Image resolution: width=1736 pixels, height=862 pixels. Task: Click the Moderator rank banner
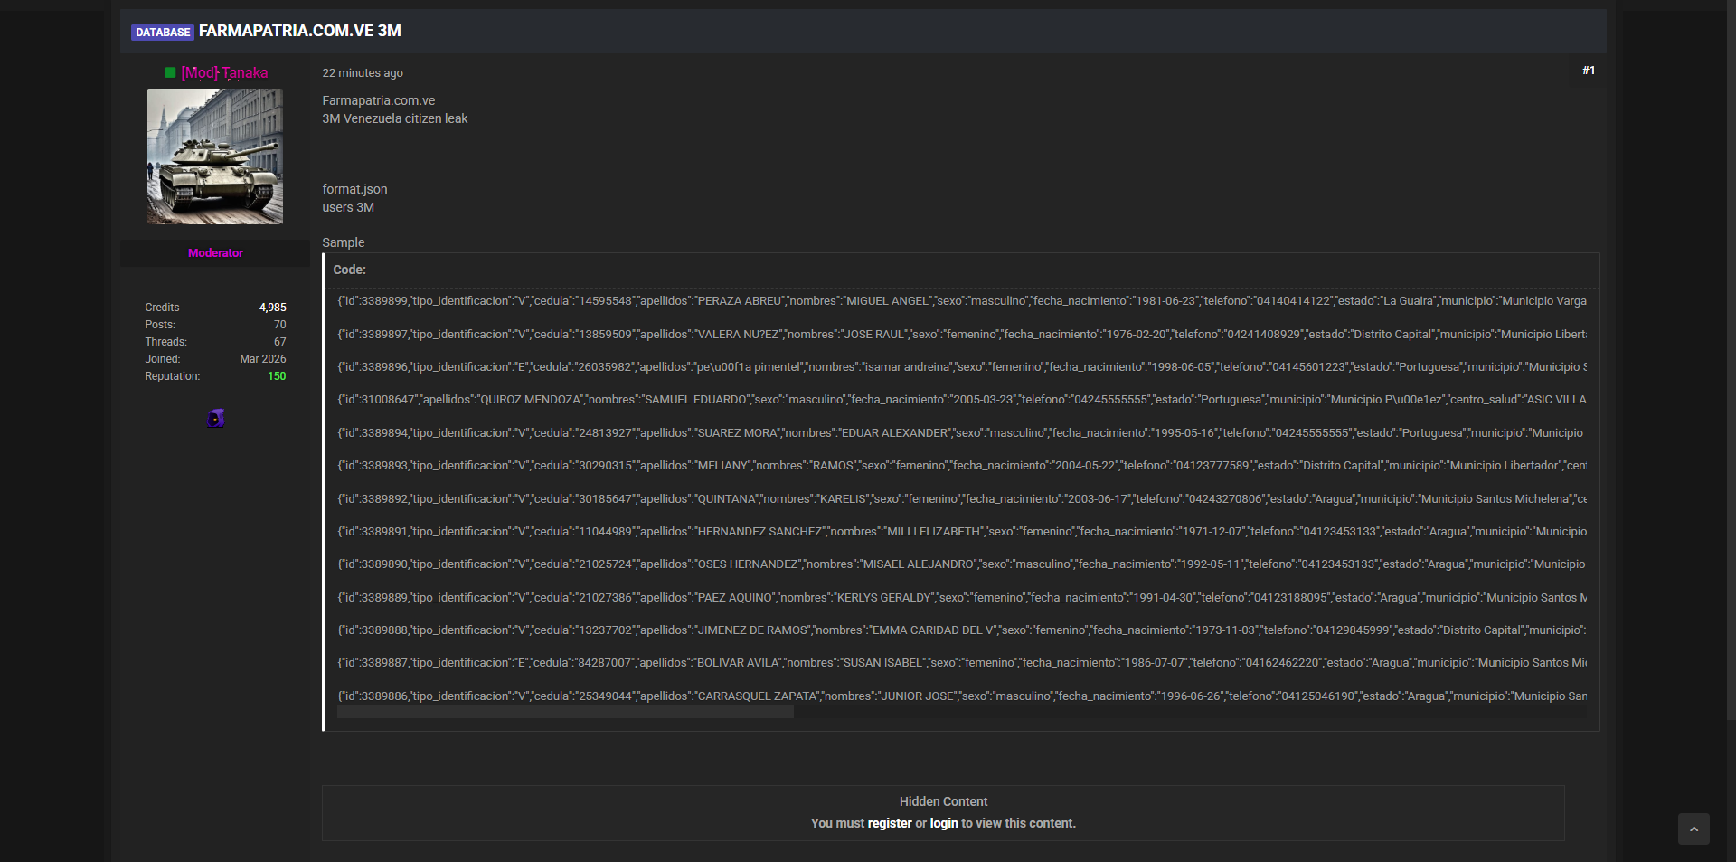pyautogui.click(x=215, y=253)
